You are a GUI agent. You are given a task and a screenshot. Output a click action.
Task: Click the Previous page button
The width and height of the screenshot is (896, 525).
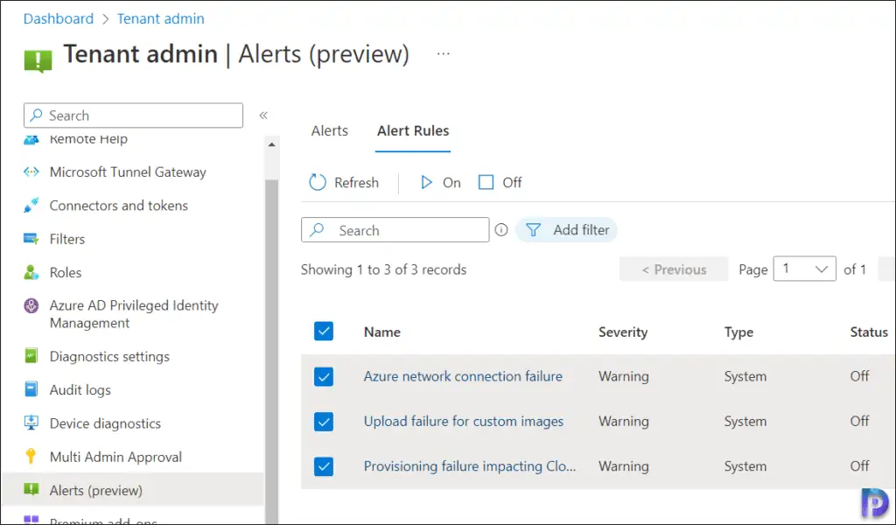click(674, 269)
